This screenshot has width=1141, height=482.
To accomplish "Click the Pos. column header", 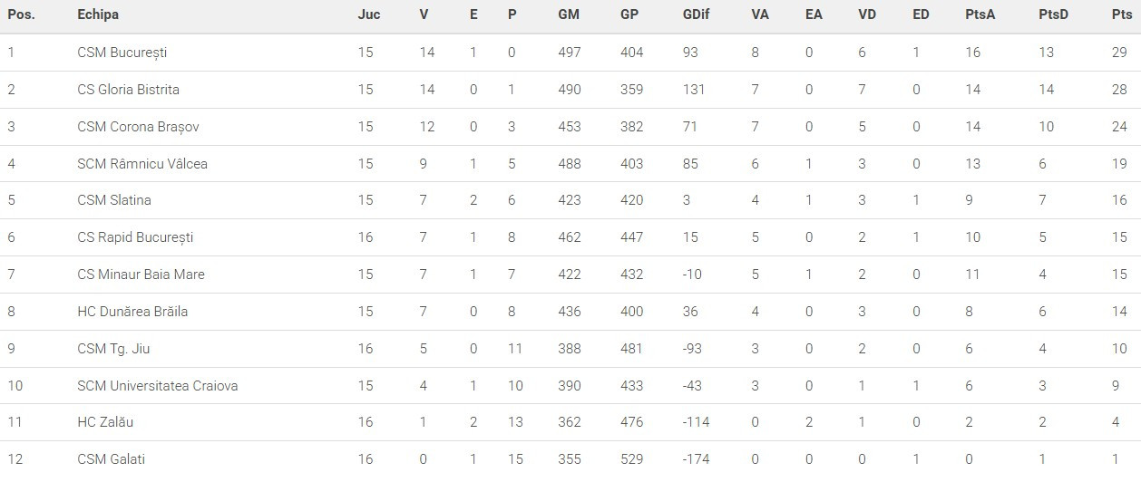I will point(21,14).
